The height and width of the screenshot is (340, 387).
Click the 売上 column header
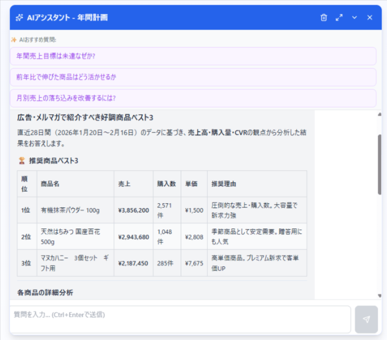(x=124, y=184)
